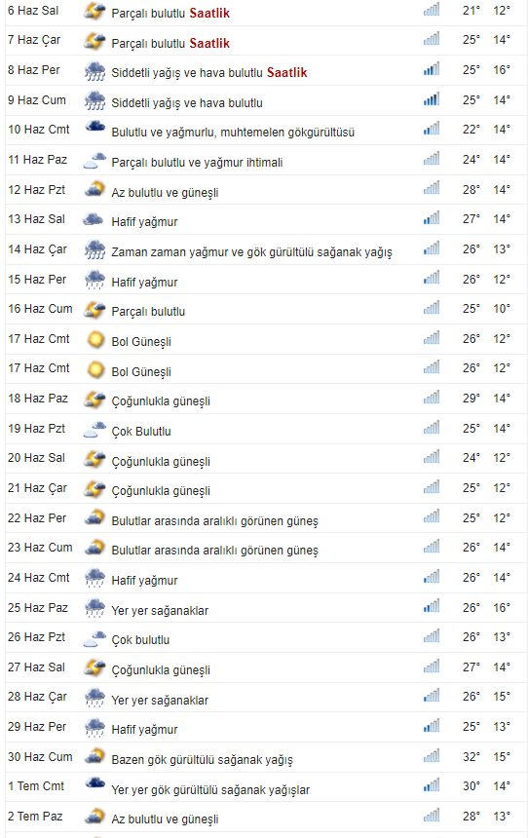Click the weather icon for 7 Haz Çar

coord(94,41)
